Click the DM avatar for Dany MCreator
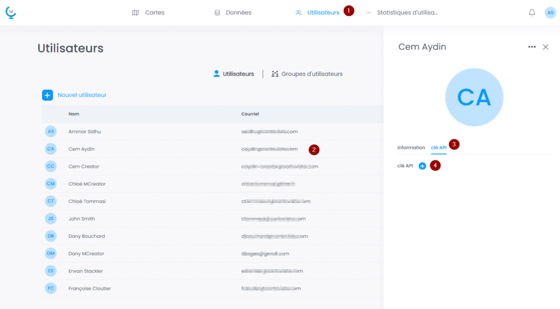Screen dimensions: 560x309 [x=51, y=254]
